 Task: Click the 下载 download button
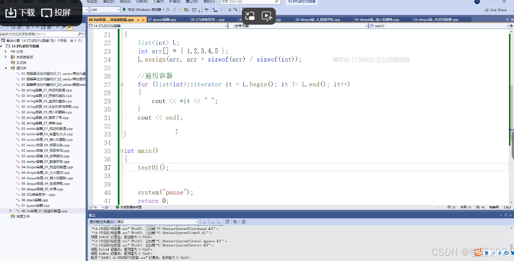click(x=20, y=13)
